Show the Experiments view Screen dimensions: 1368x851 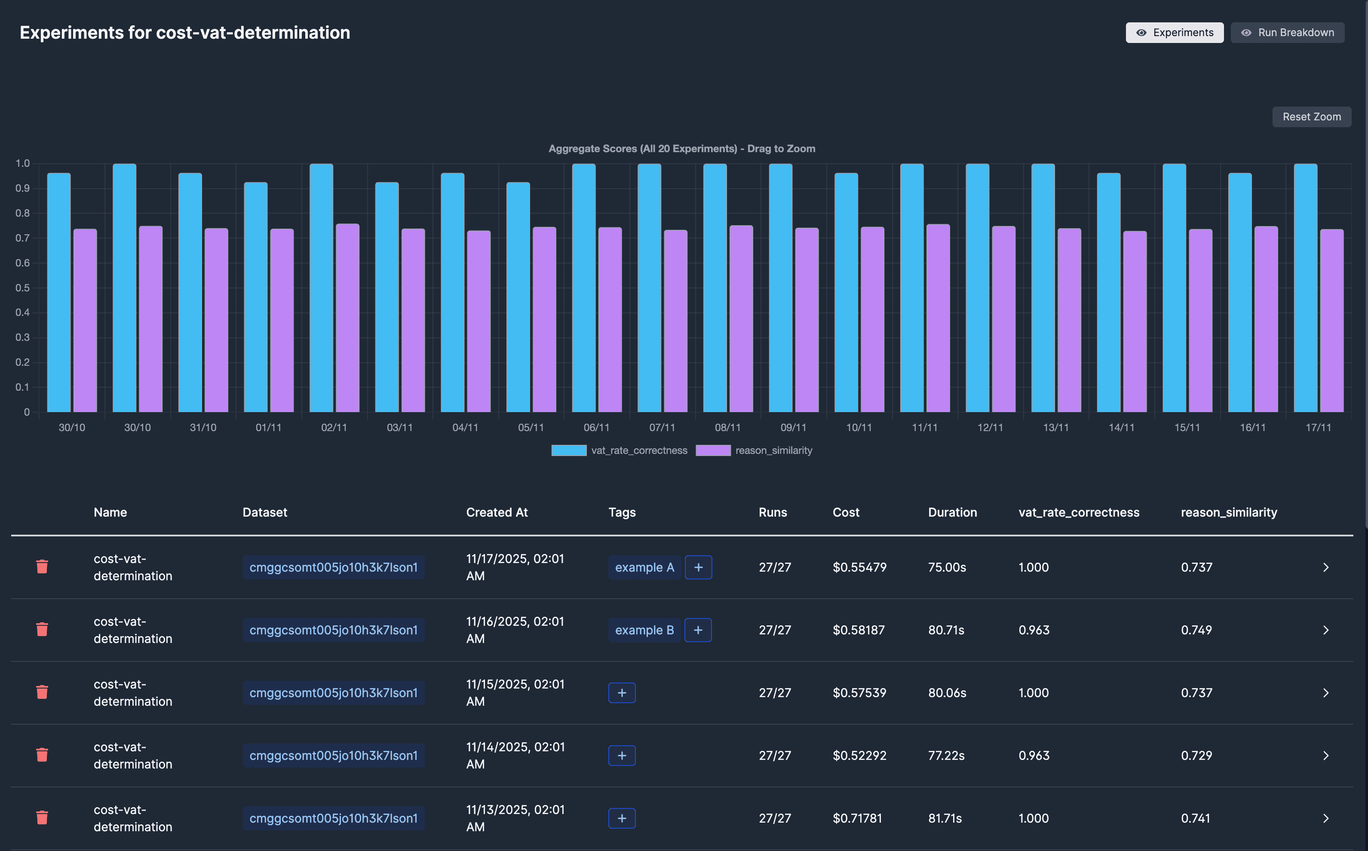(1175, 33)
